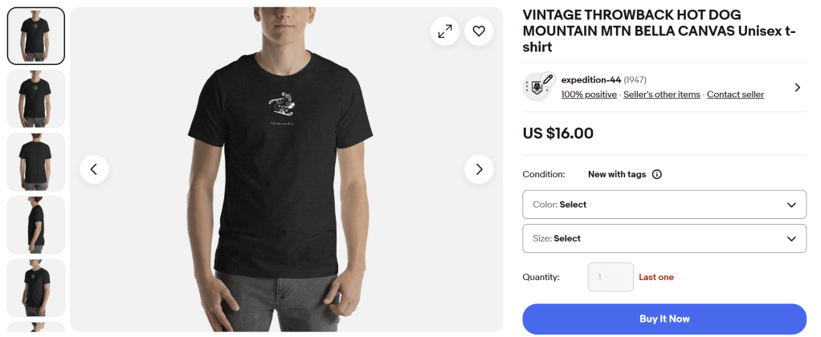Select the side-view fourth thumbnail
Viewport: 821px width, 337px height.
pos(36,225)
